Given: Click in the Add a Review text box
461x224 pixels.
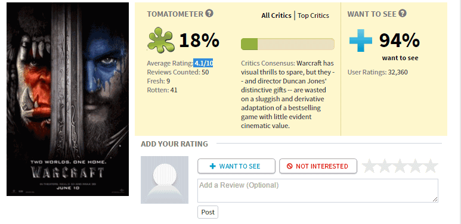Looking at the screenshot, I should (318, 191).
